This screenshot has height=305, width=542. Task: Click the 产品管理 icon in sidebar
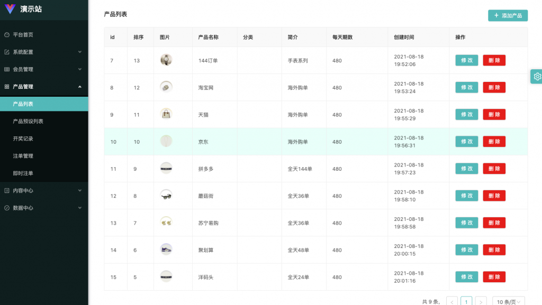coord(6,86)
